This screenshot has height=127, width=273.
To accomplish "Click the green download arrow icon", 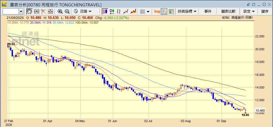I will click(x=171, y=12).
